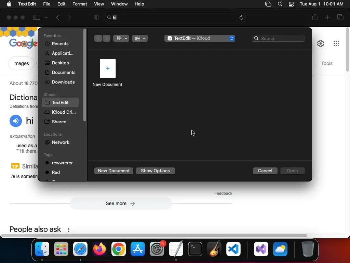350x263 pixels.
Task: Filter by Red tag
Action: [60, 173]
